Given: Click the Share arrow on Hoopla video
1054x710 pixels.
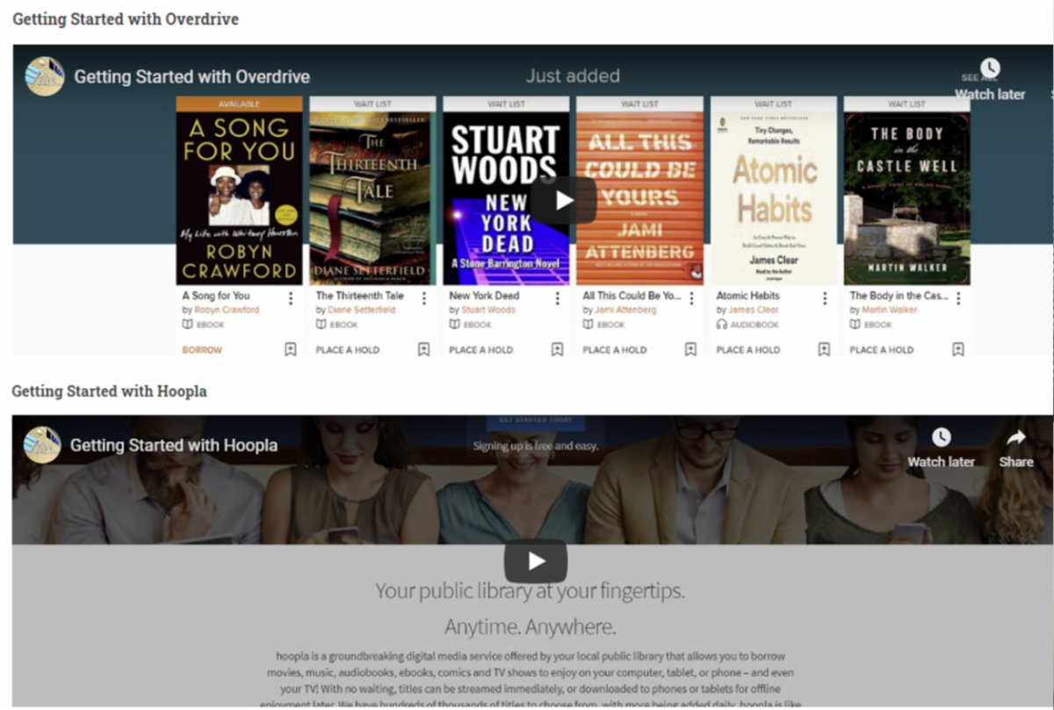Looking at the screenshot, I should click(x=1016, y=438).
